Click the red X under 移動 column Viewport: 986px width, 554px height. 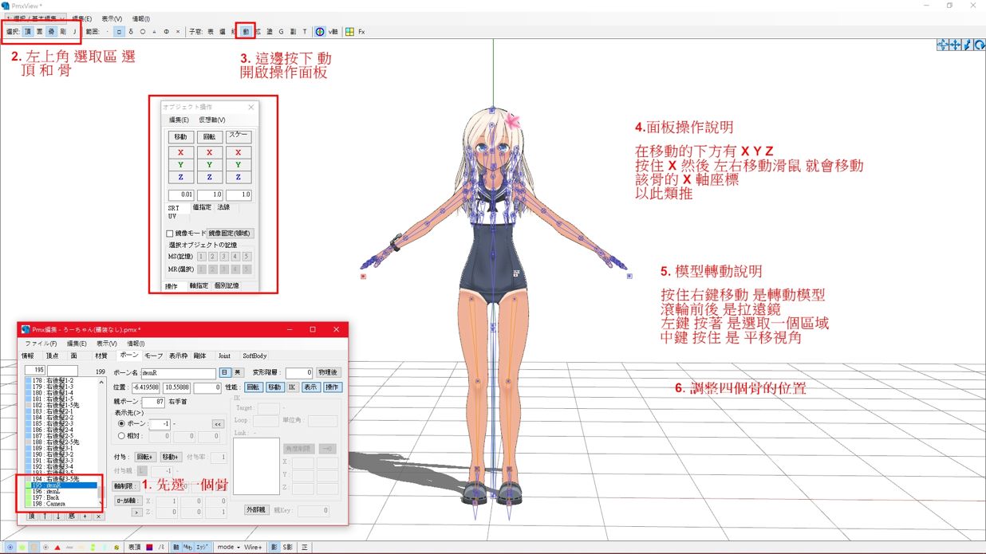click(x=181, y=152)
